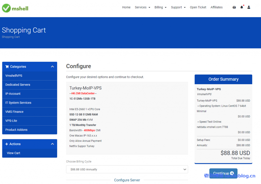Expand the Services menu
261x184 pixels.
[x=142, y=7]
